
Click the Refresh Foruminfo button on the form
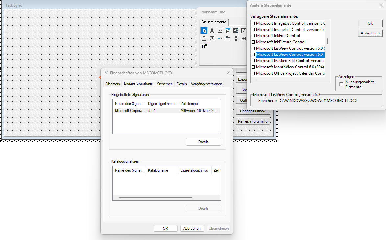click(x=253, y=121)
